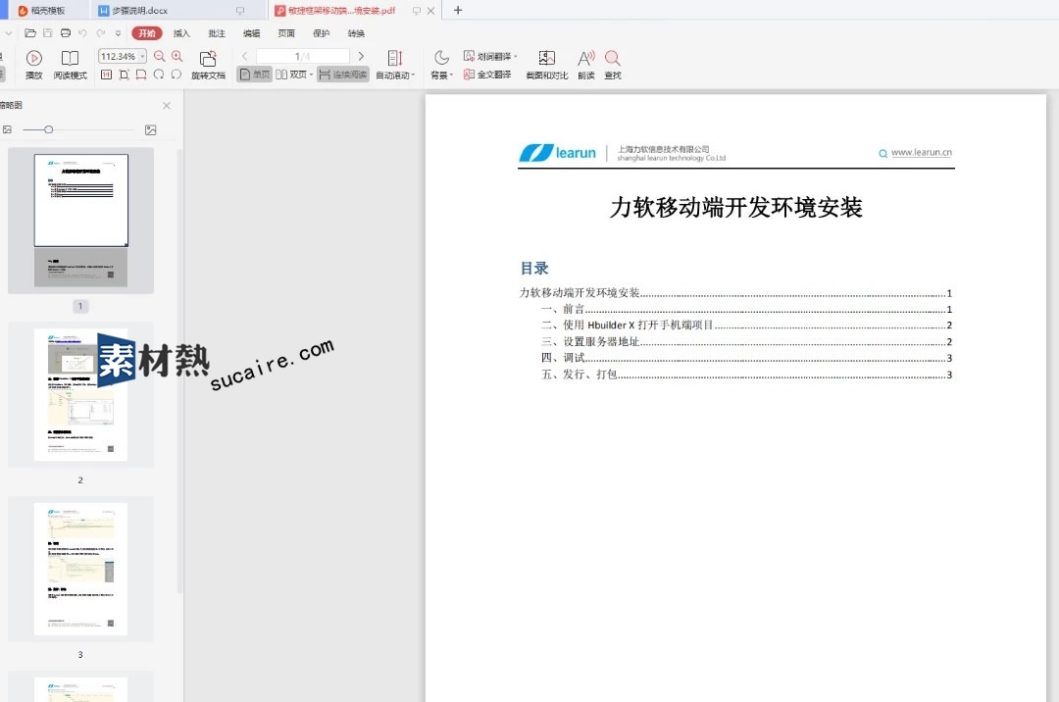Select the page 2 thumbnail
Viewport: 1059px width, 702px height.
(x=81, y=395)
